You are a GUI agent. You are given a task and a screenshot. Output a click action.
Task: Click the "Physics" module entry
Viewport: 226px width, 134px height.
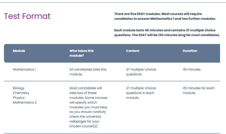coord(19,98)
